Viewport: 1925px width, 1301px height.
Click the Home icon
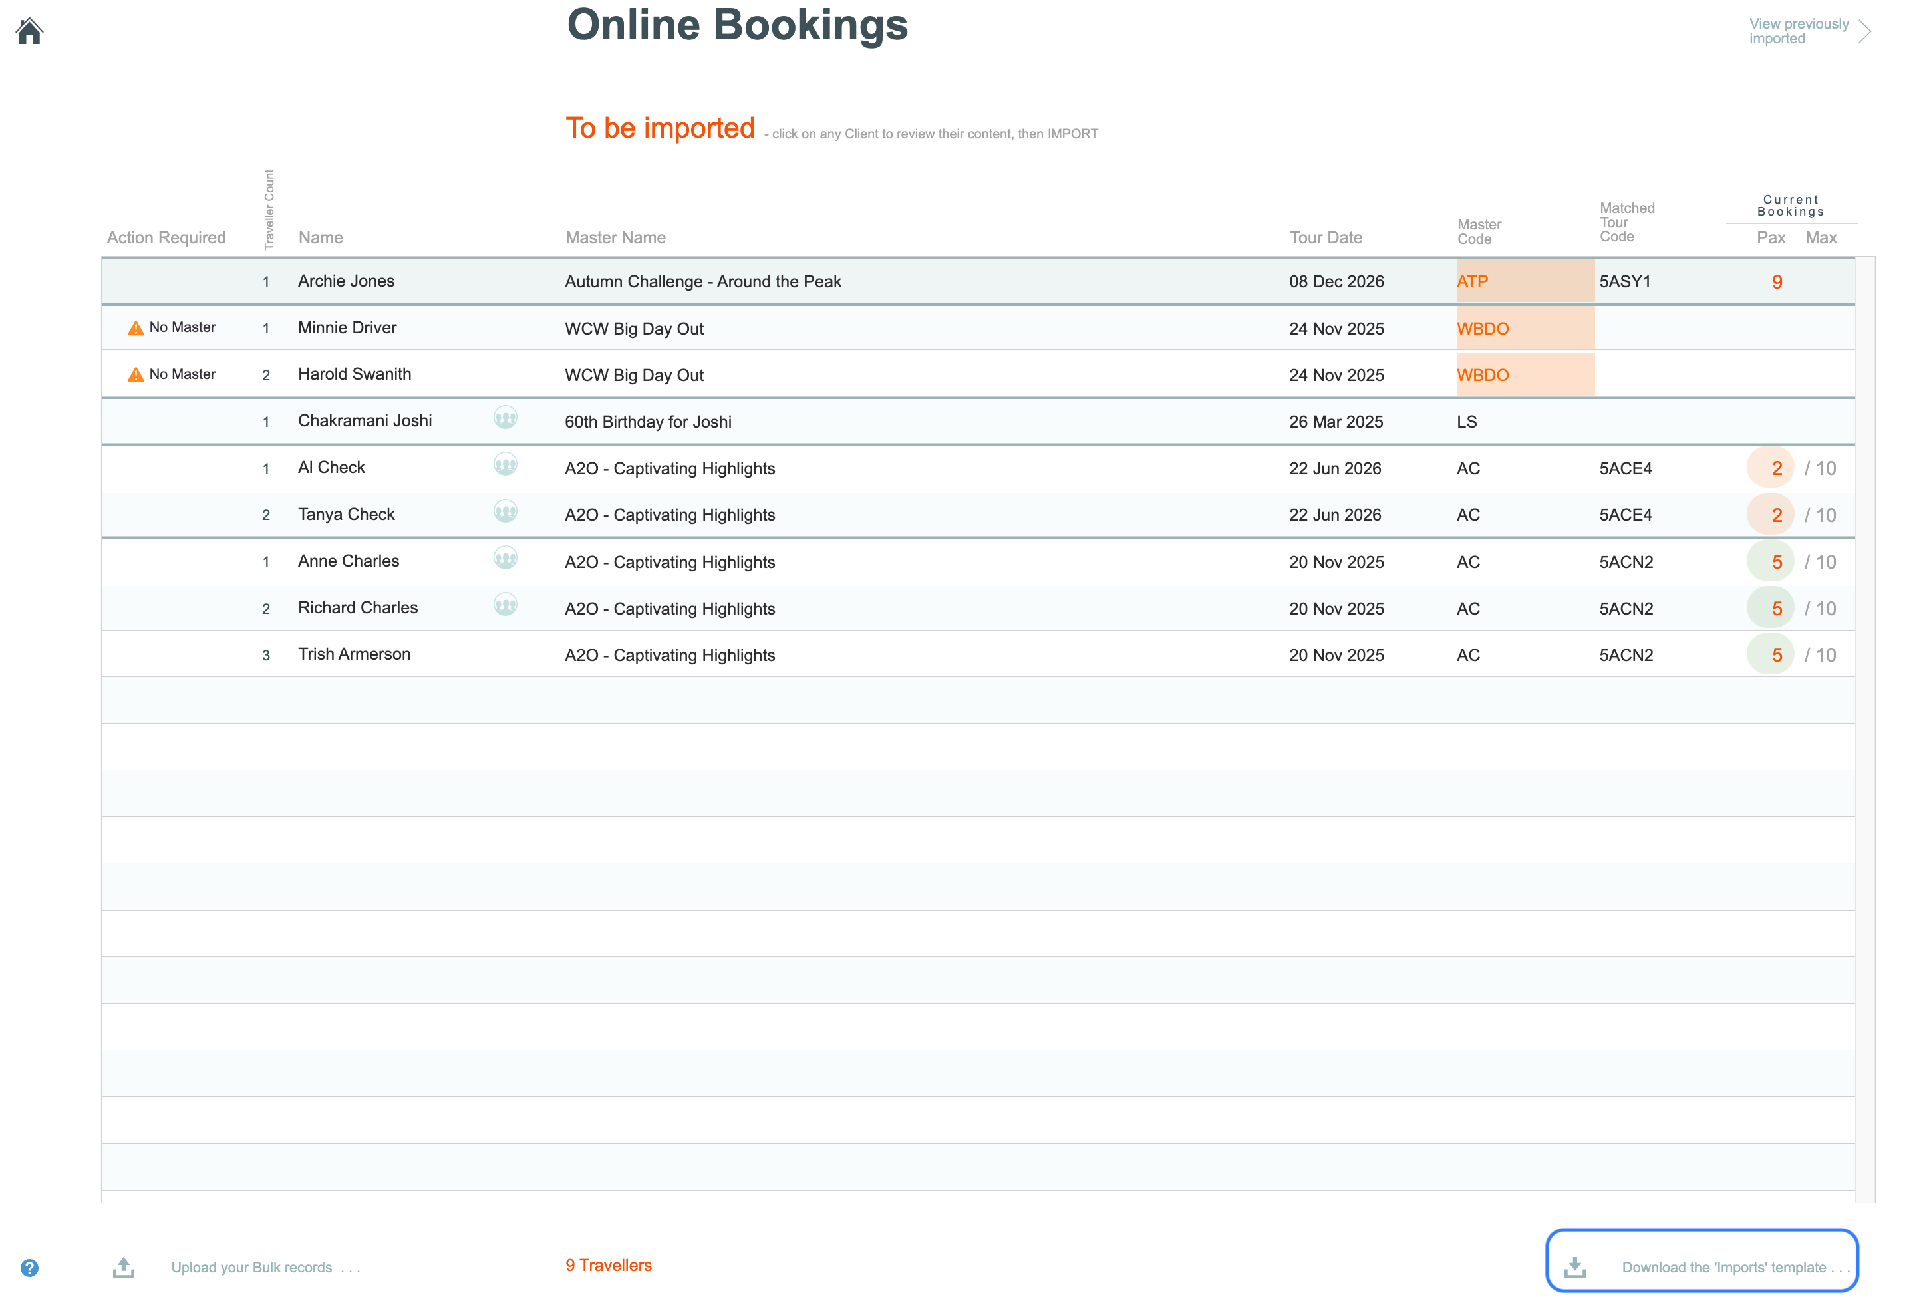tap(30, 31)
